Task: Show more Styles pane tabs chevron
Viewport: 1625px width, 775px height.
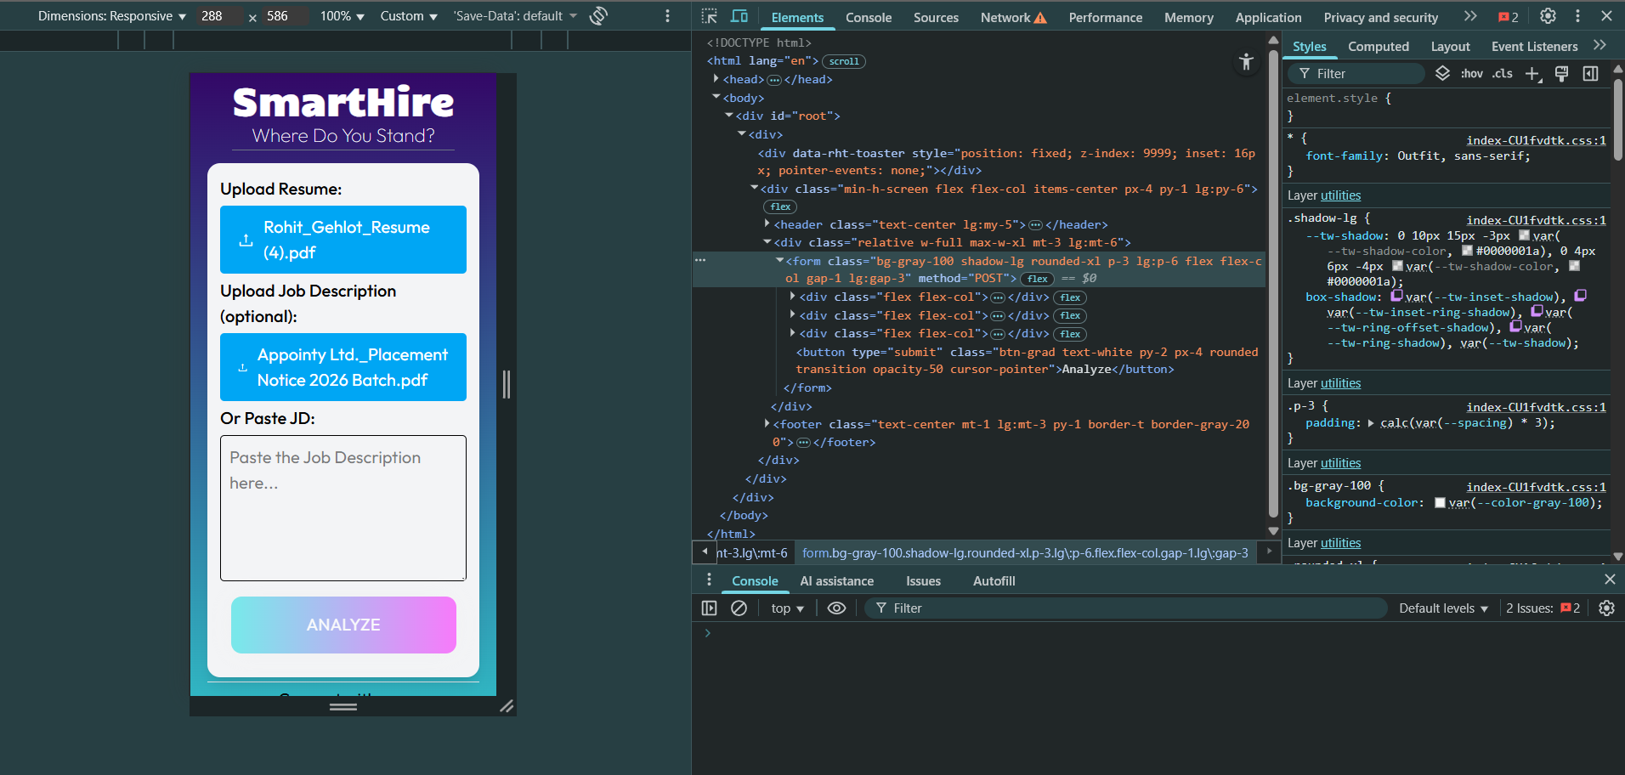Action: point(1600,46)
